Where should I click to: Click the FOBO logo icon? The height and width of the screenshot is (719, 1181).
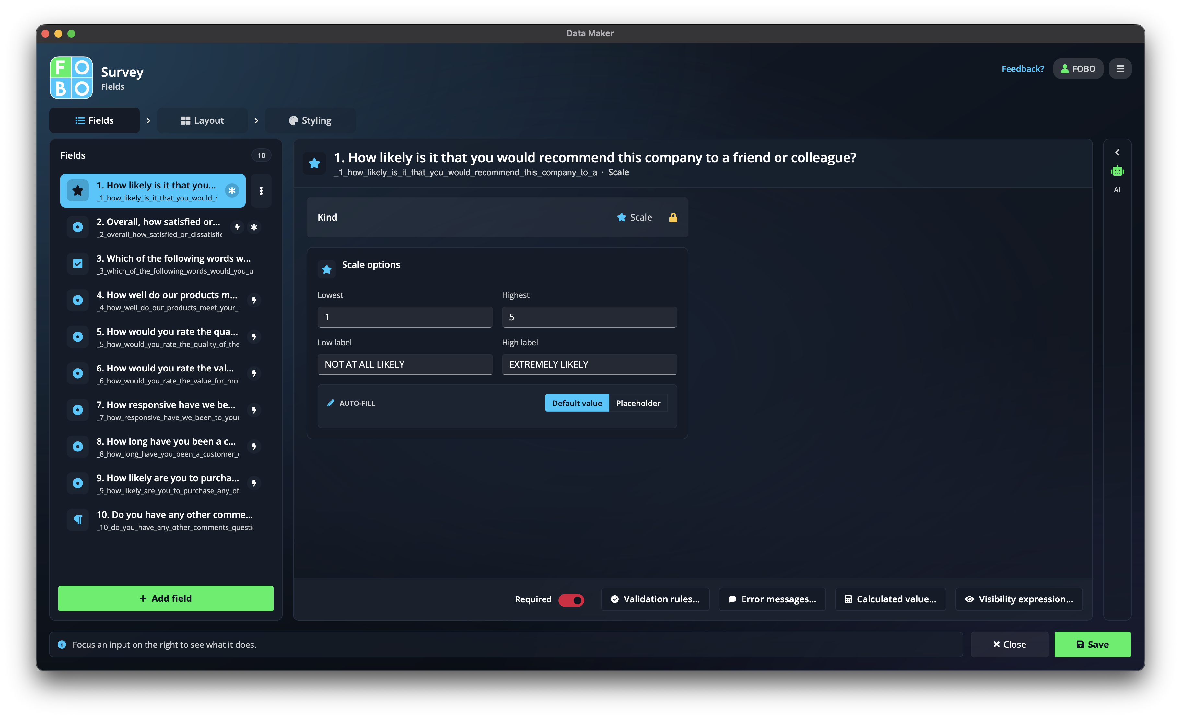coord(71,78)
